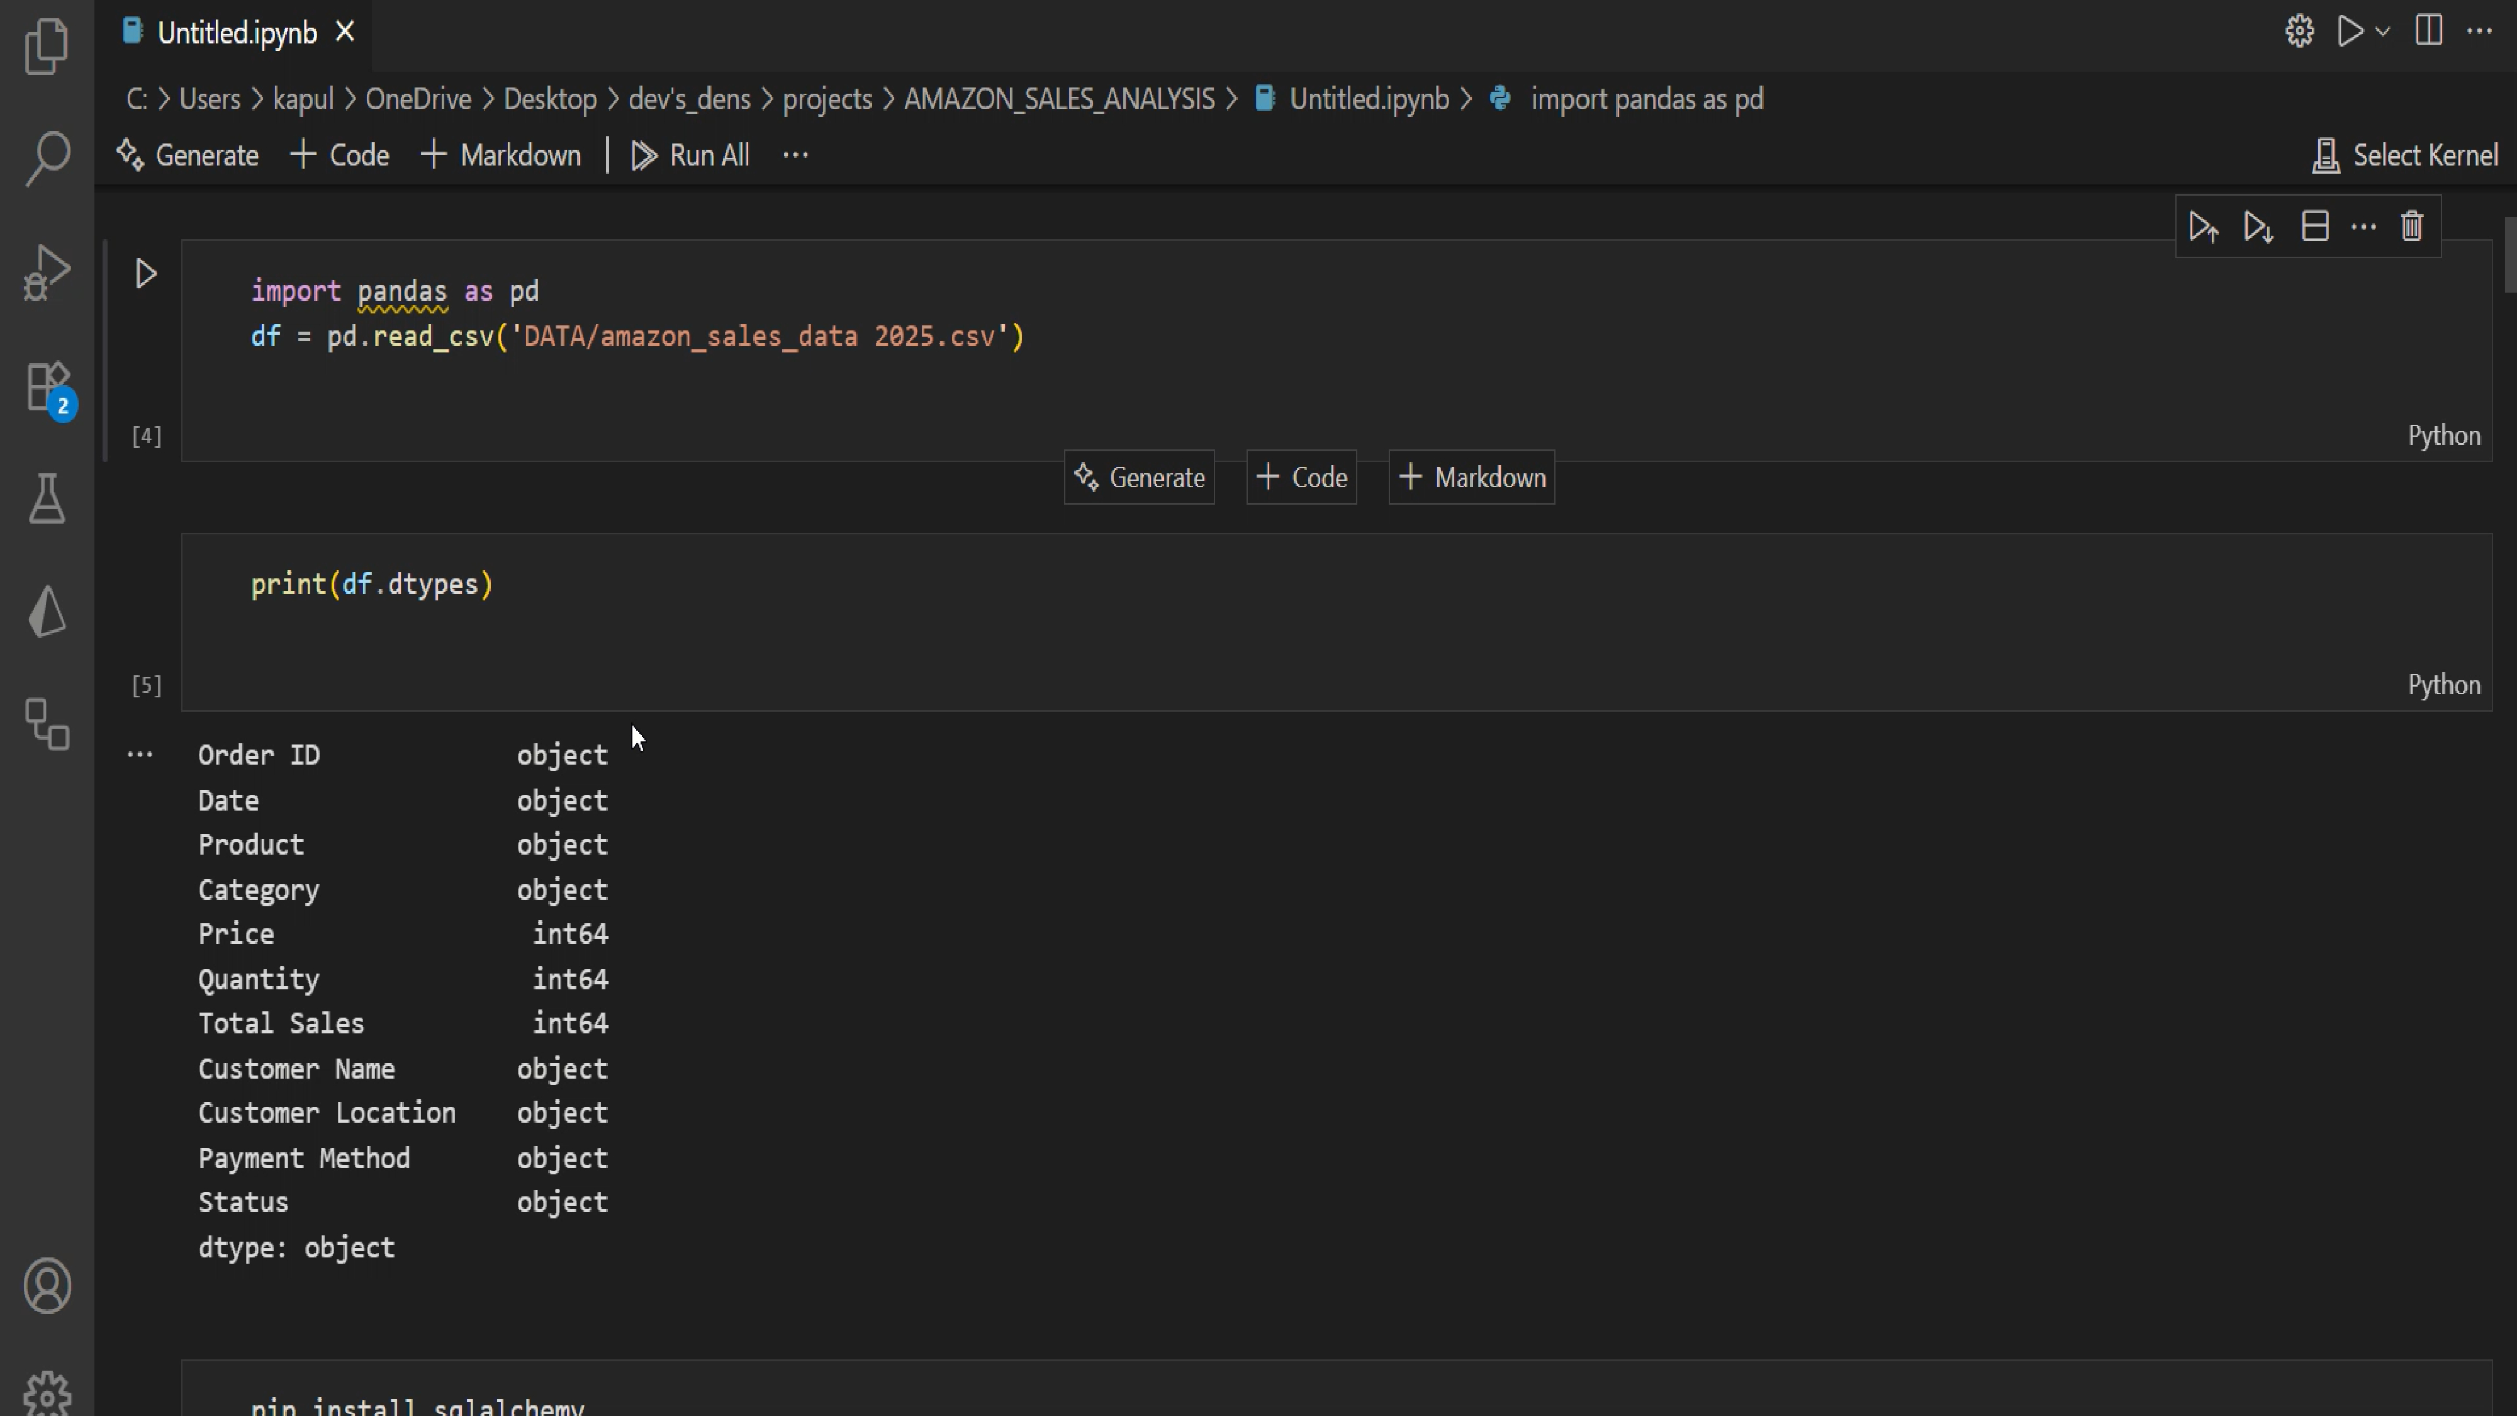Click the 'Order ID' output row
The image size is (2517, 1416).
[403, 755]
